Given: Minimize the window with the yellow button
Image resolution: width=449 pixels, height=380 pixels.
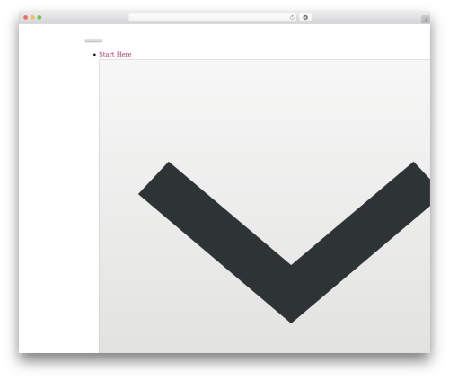Looking at the screenshot, I should pos(32,17).
